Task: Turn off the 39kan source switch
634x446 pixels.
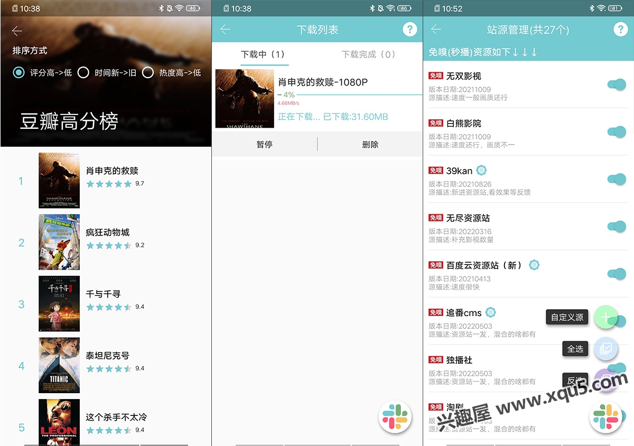Action: 617,179
